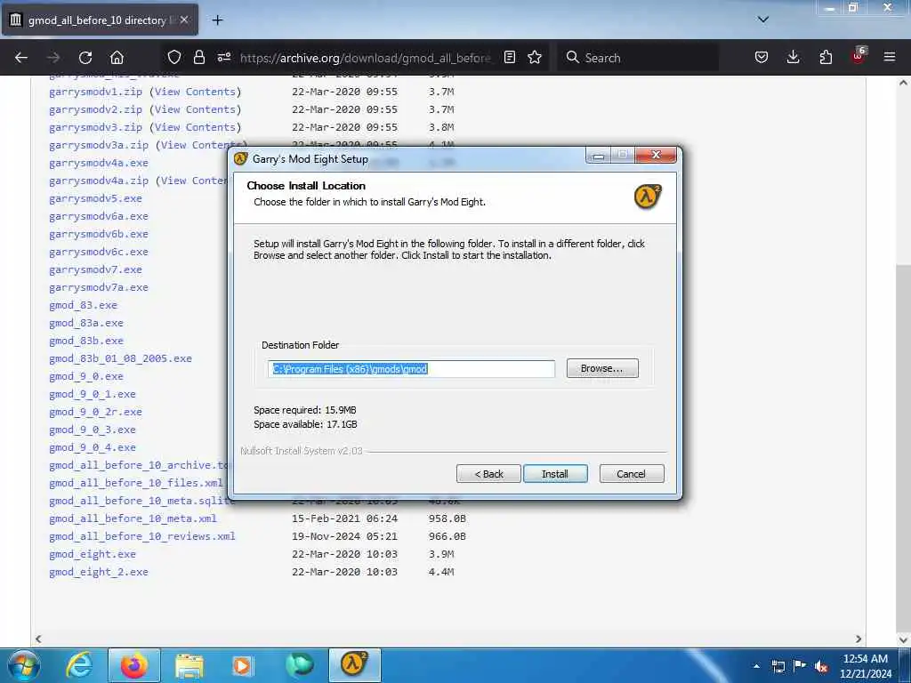Open tracking protection shield icon
Viewport: 911px width, 683px height.
[173, 57]
